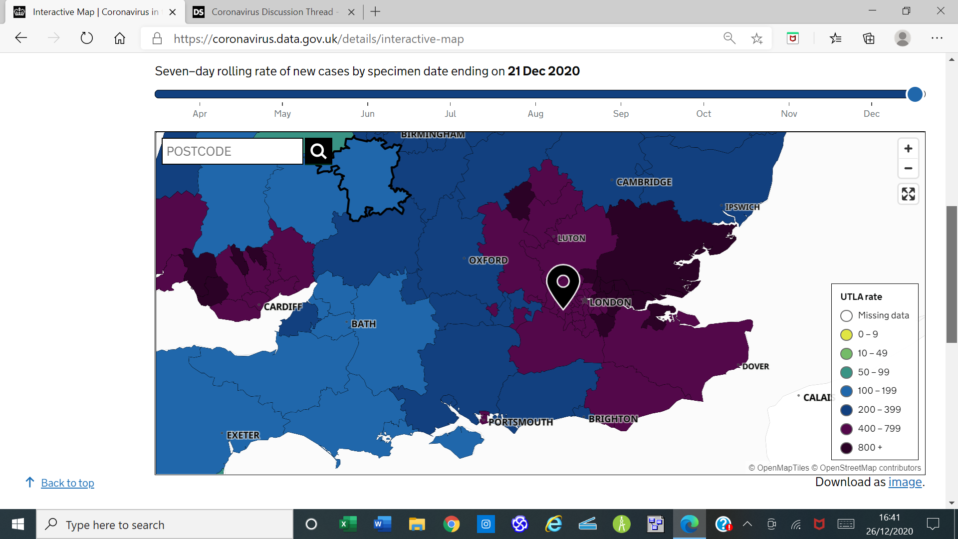Screen dimensions: 958x539
Task: Switch to Coronavirus Discussion Thread tab
Action: (272, 12)
